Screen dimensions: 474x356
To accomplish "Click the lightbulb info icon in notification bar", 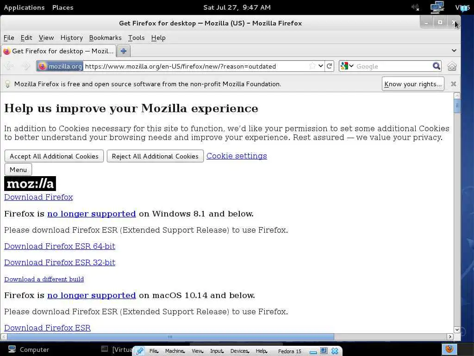I will click(8, 84).
